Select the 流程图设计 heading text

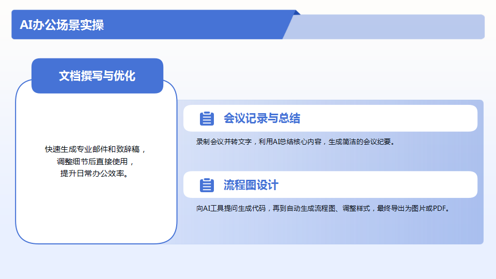251,185
